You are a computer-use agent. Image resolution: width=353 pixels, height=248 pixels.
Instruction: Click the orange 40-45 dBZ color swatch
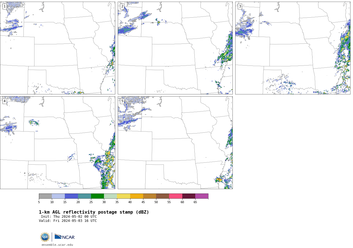[x=137, y=196]
